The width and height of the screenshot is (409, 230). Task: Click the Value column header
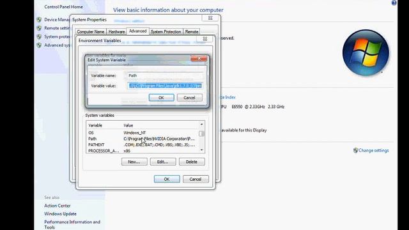[160, 125]
